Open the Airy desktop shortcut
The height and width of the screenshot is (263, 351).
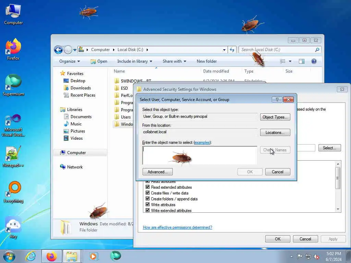[x=13, y=228]
